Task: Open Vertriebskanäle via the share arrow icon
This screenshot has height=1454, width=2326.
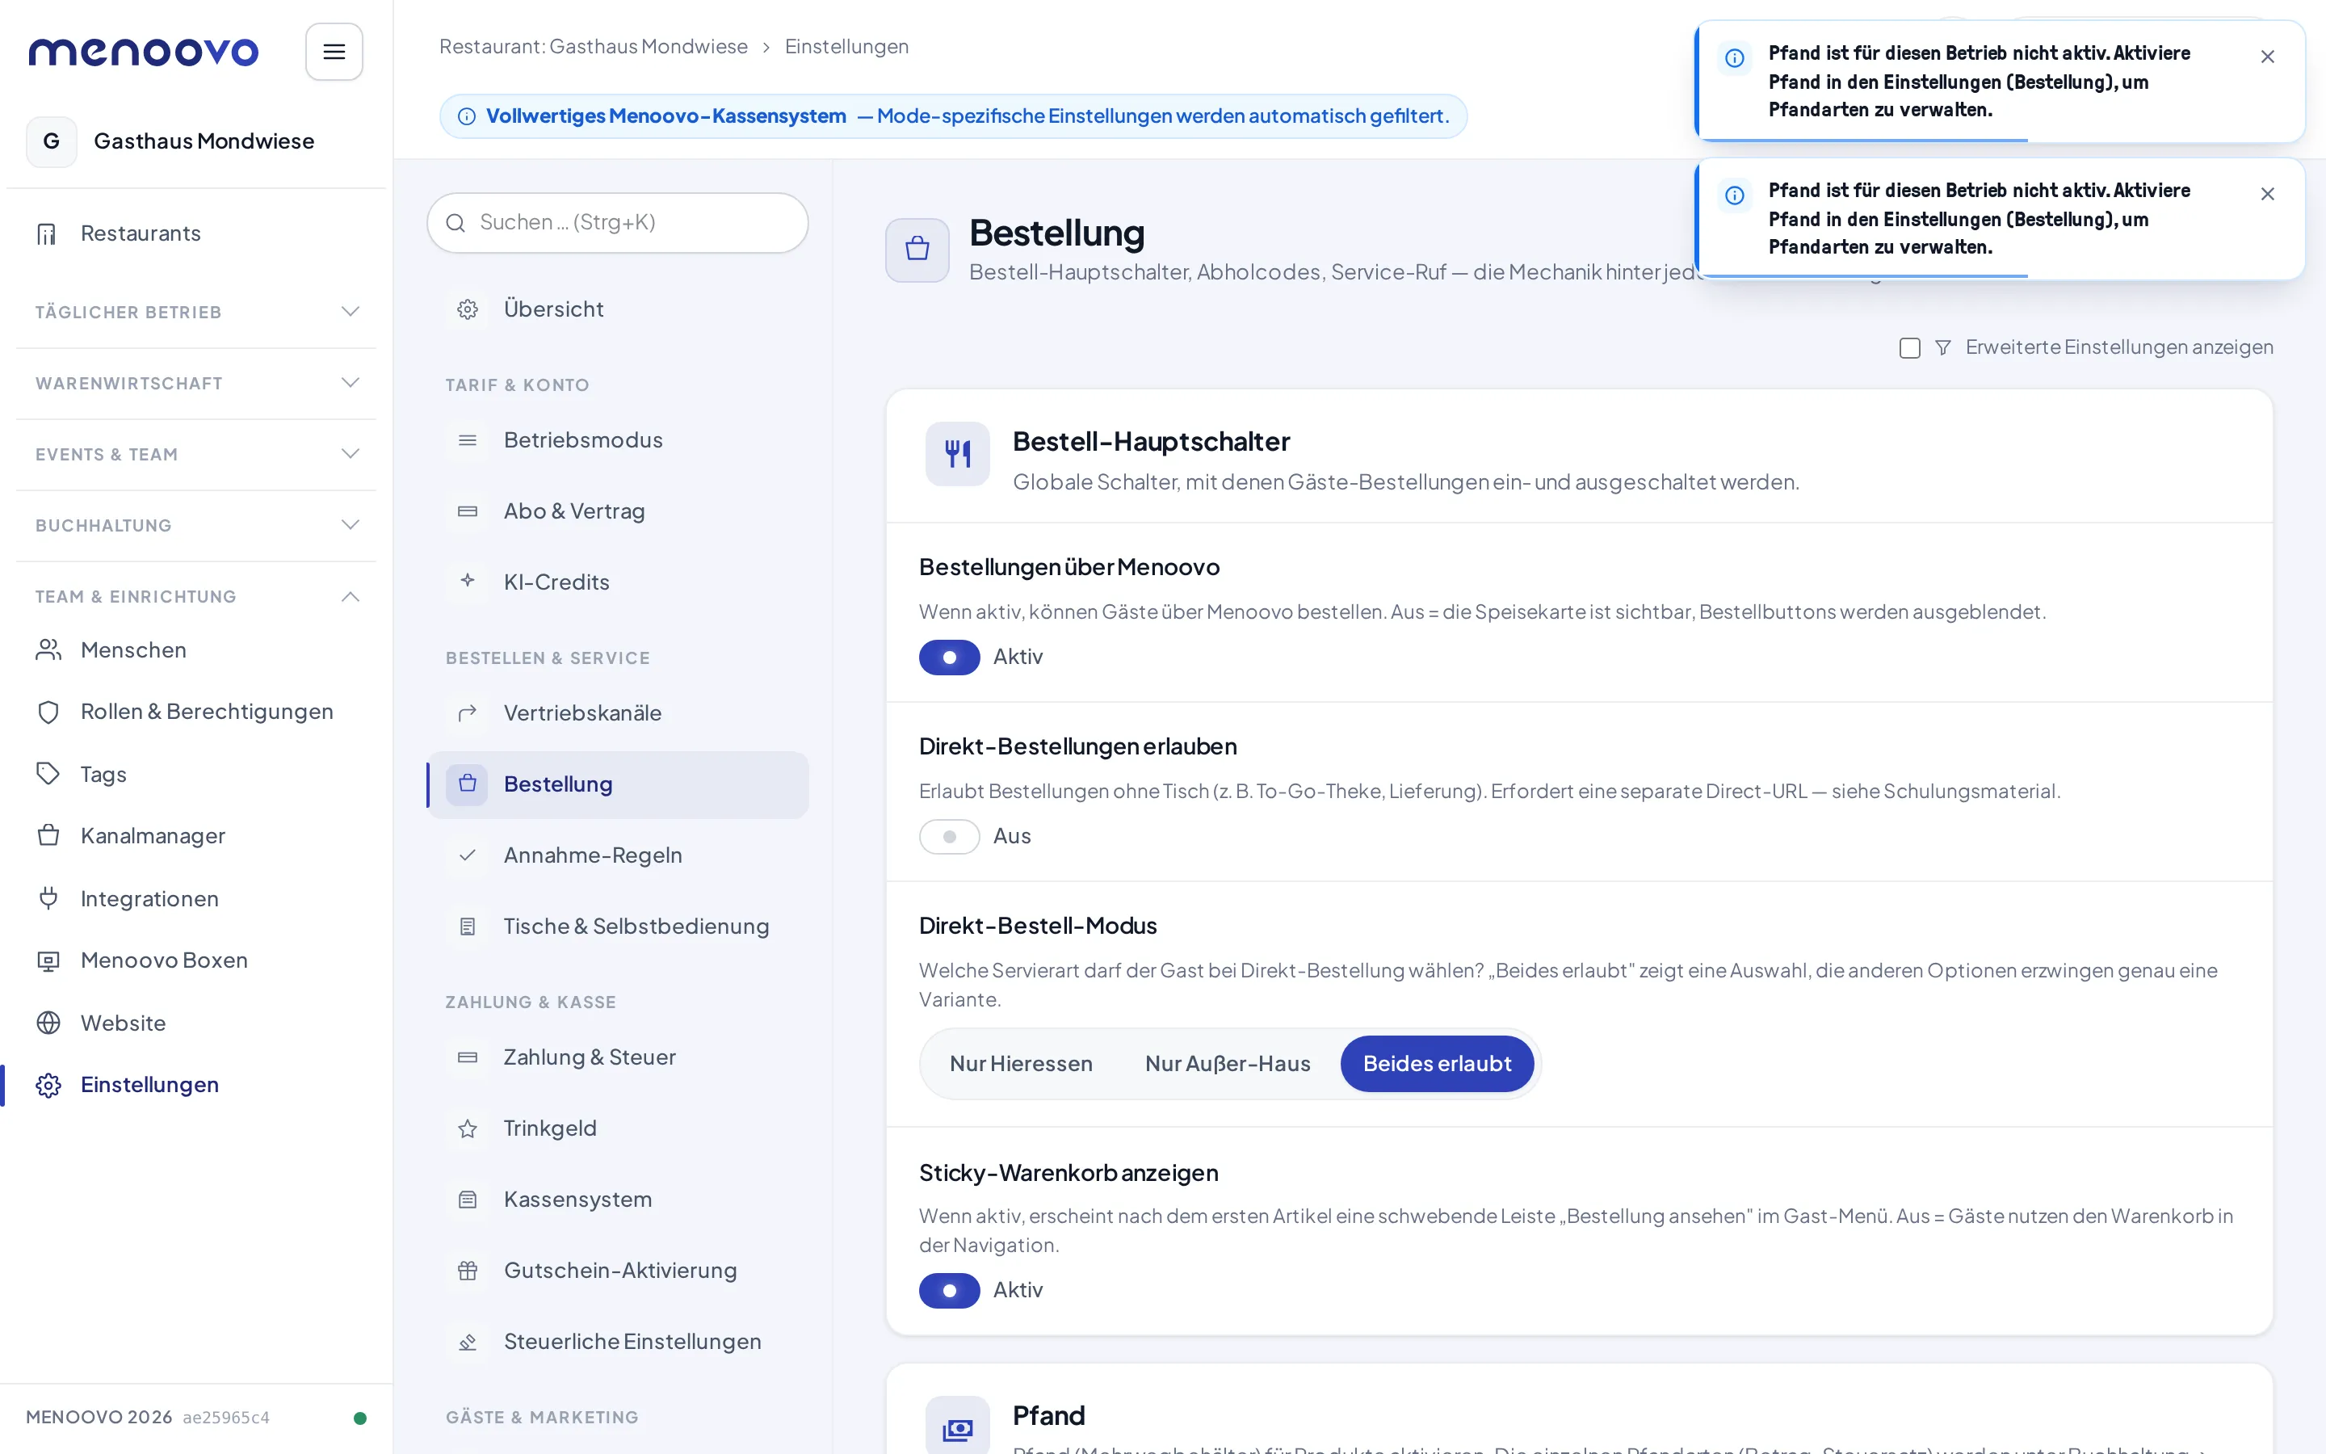Action: pyautogui.click(x=467, y=712)
